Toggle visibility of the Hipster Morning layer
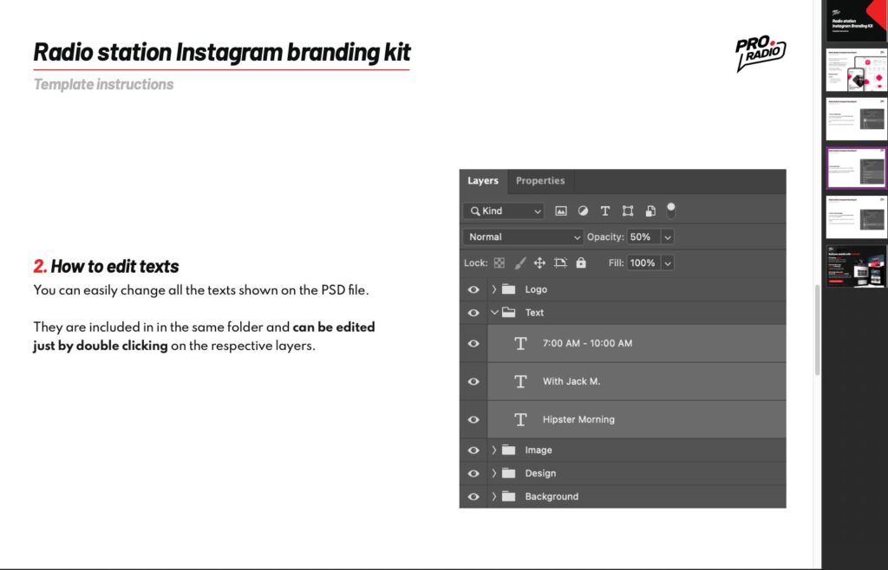The image size is (888, 570). (x=473, y=419)
